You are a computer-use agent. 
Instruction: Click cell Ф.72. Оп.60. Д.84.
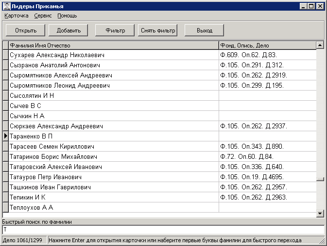click(x=268, y=157)
